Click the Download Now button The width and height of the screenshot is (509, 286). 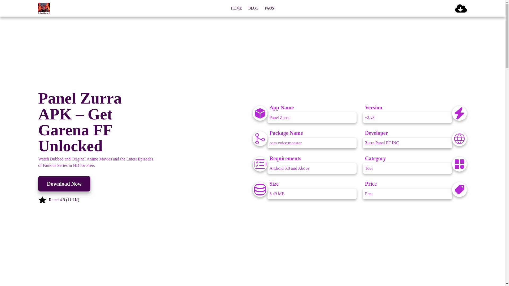coord(64,184)
